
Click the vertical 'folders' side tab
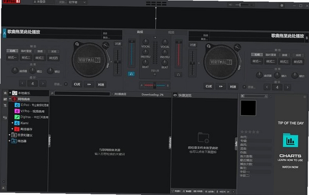(x=49, y=140)
